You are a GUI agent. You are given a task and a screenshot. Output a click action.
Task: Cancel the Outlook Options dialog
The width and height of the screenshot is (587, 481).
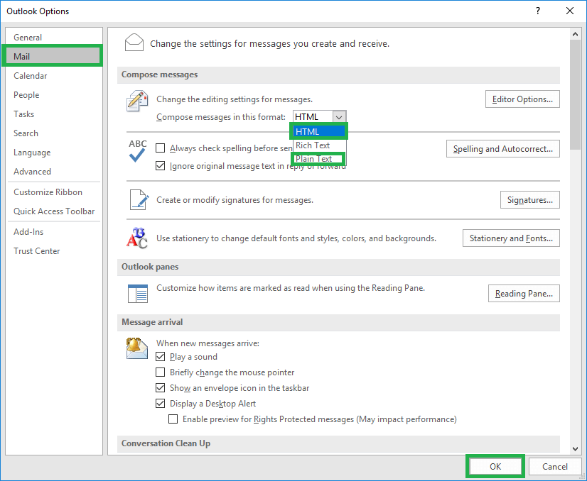tap(555, 466)
